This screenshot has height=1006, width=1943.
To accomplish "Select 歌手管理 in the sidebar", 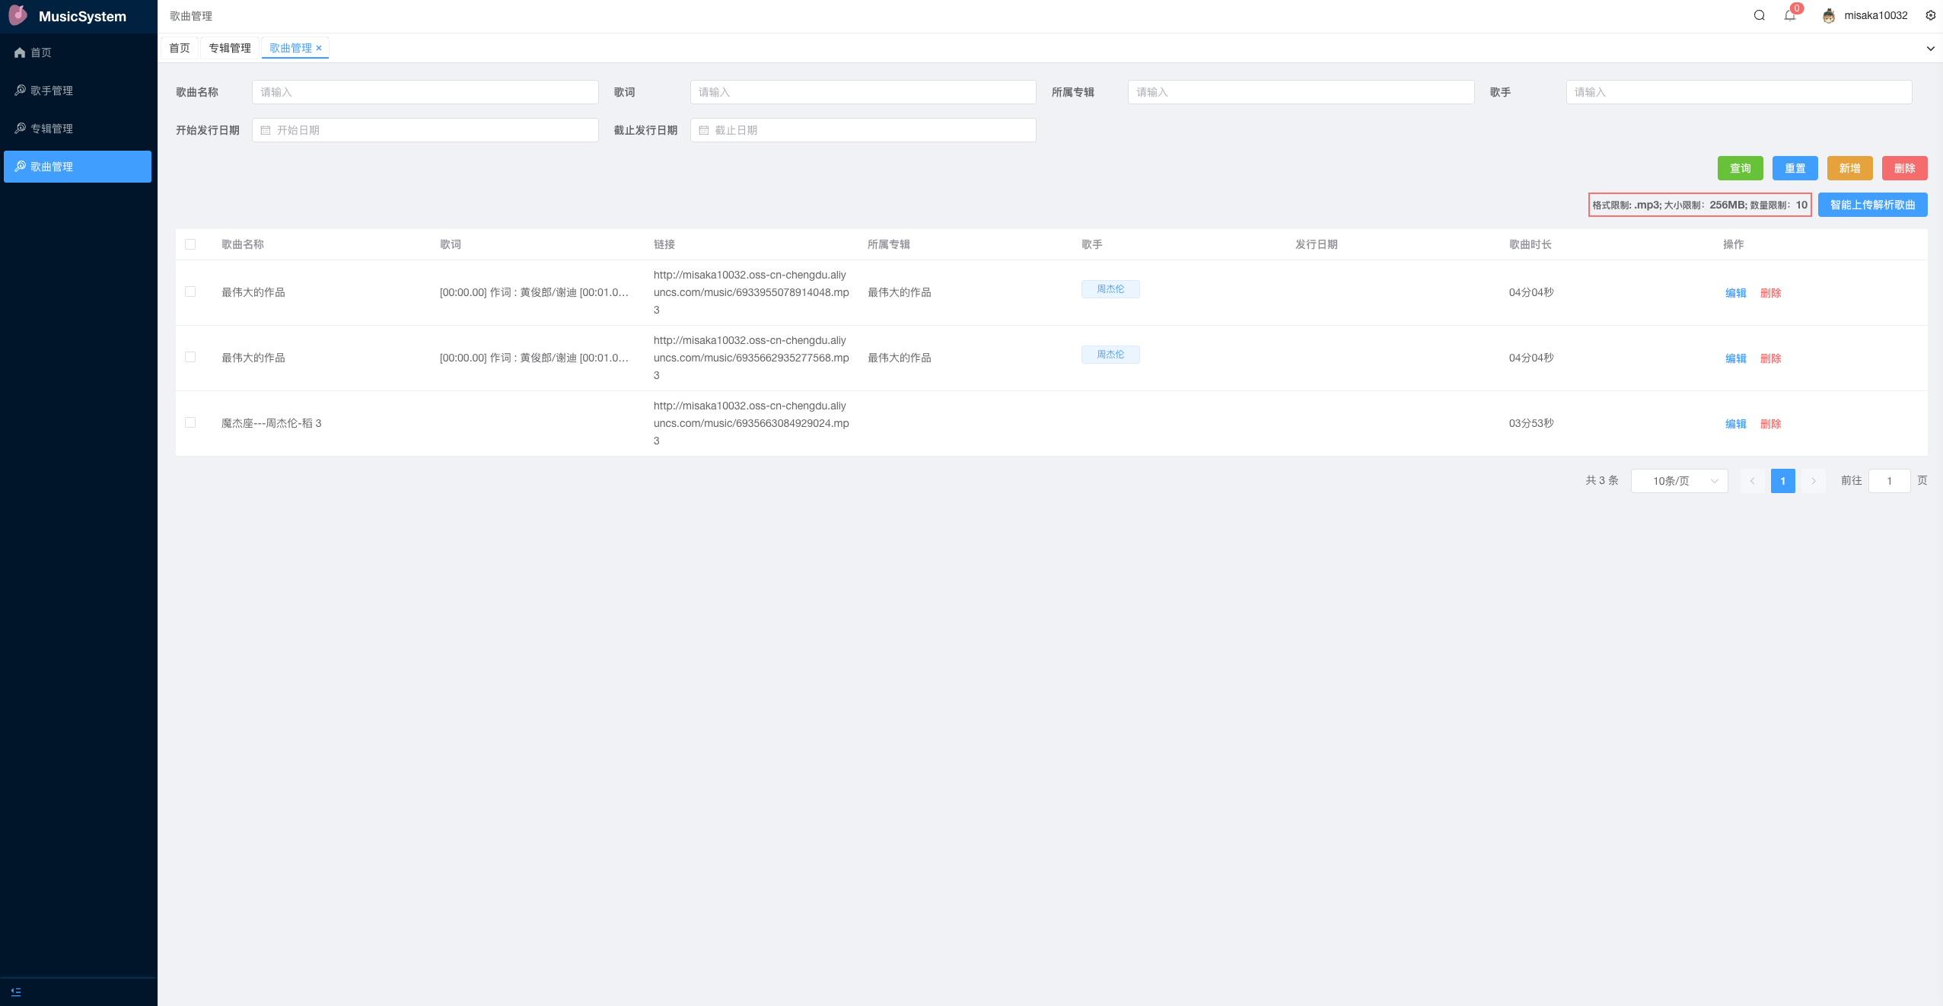I will tap(53, 90).
